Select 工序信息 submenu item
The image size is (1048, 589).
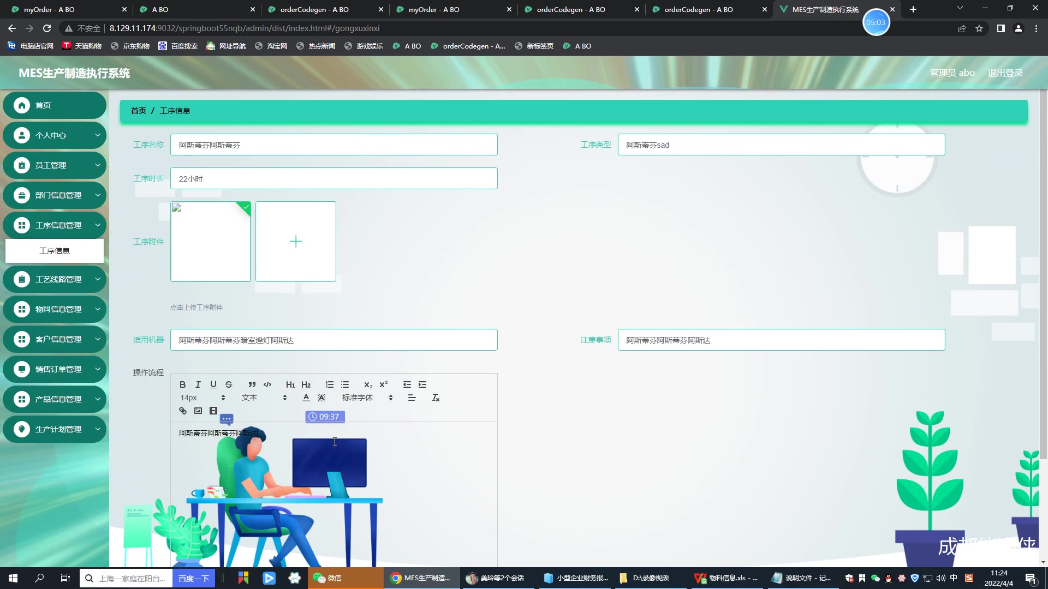55,251
